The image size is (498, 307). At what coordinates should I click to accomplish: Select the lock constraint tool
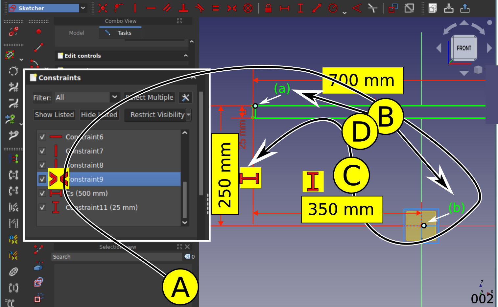coord(268,8)
